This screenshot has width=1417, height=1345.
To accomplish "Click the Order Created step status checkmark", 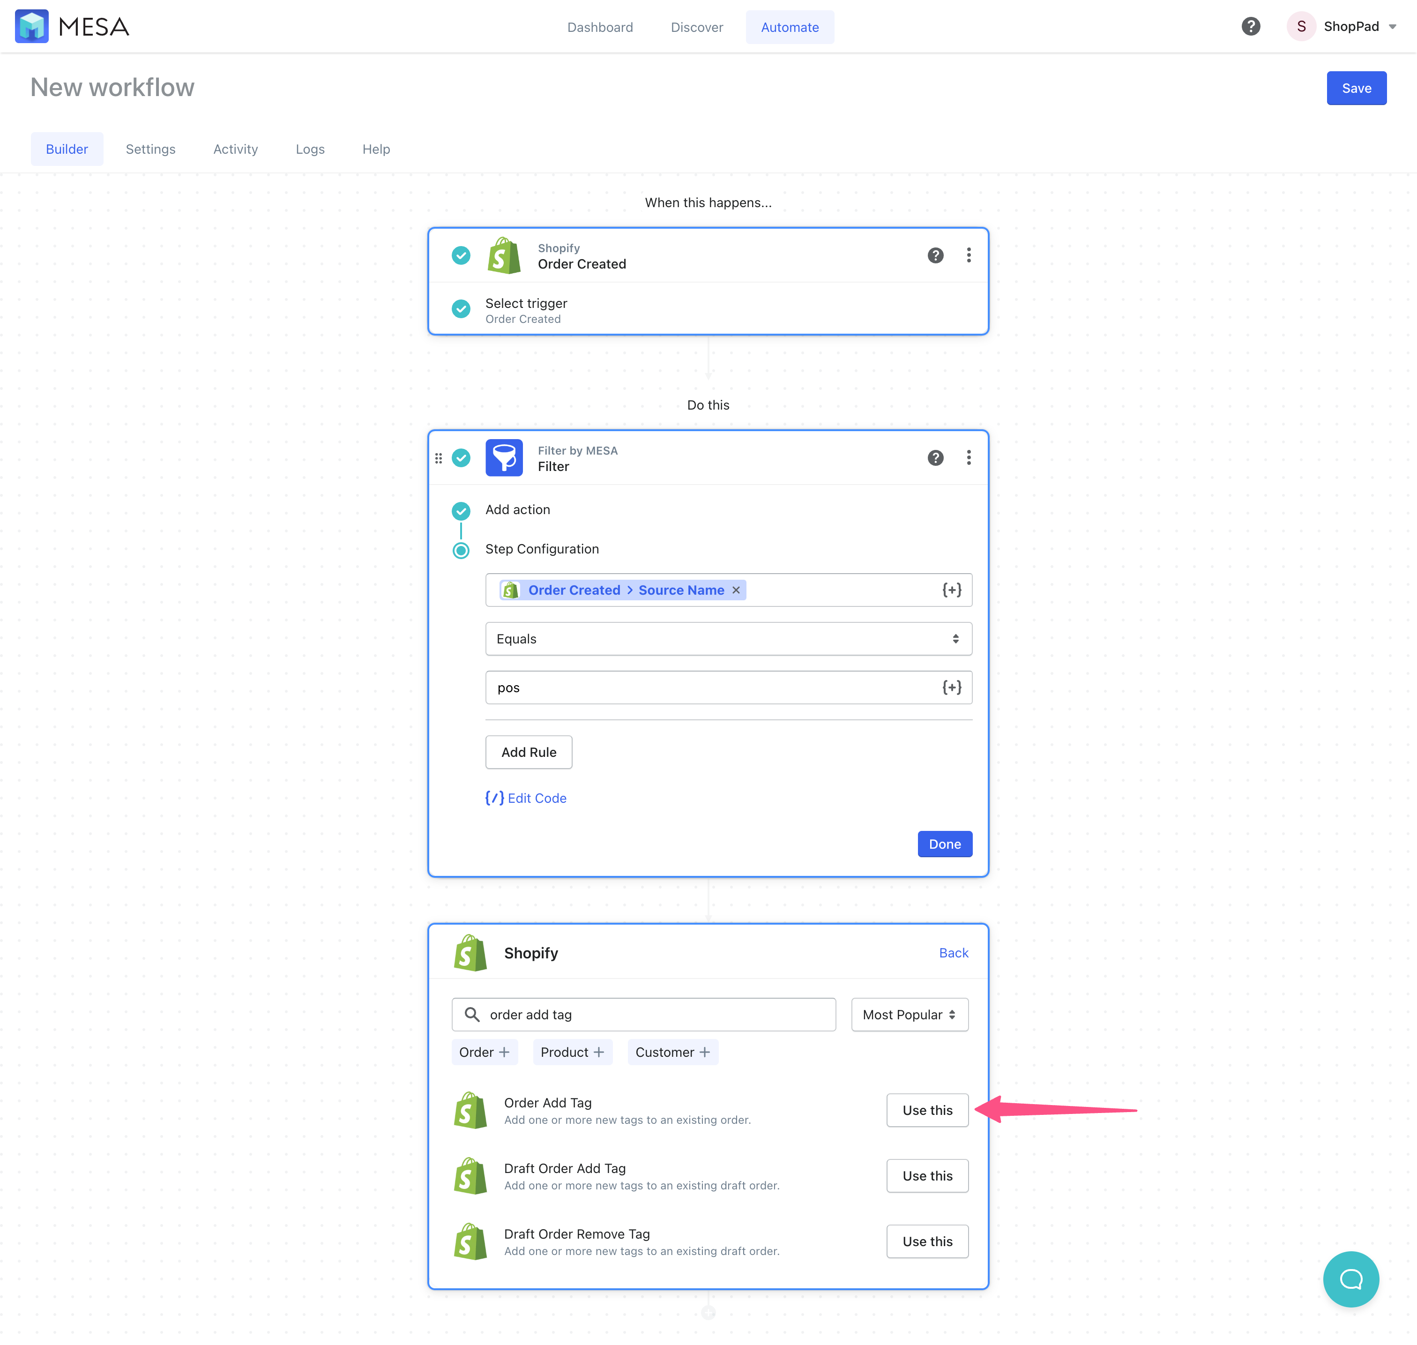I will click(x=461, y=255).
